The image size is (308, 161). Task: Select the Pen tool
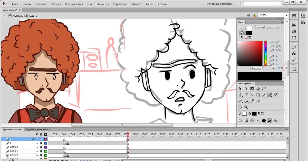click(x=240, y=95)
